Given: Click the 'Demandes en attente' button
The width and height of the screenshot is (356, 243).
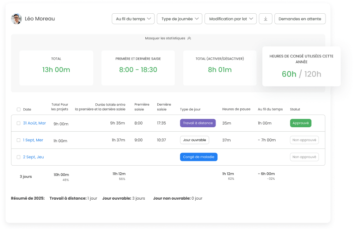Looking at the screenshot, I should [300, 19].
